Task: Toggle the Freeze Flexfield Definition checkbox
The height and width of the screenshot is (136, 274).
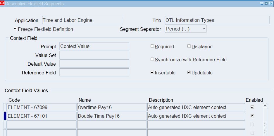Action: [x=15, y=29]
